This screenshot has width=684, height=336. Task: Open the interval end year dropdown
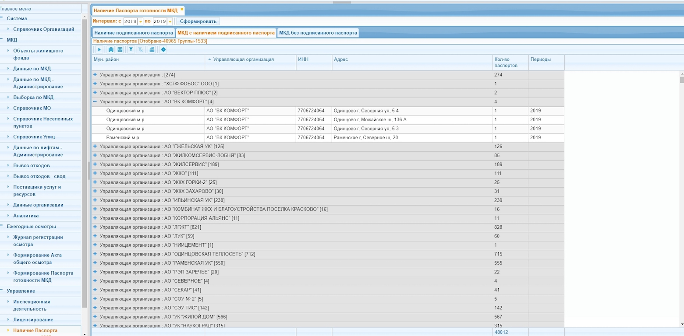pyautogui.click(x=170, y=21)
